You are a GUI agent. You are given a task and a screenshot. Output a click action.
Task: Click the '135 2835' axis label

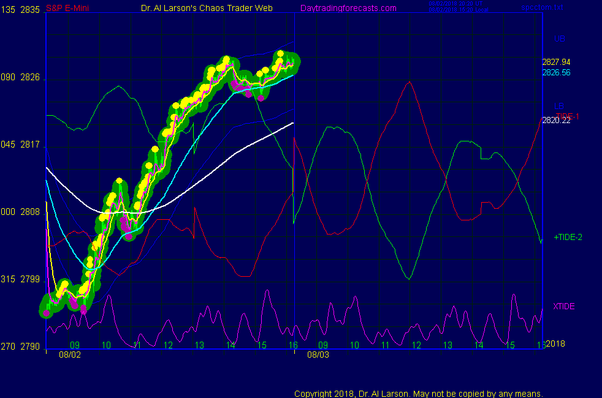20,10
